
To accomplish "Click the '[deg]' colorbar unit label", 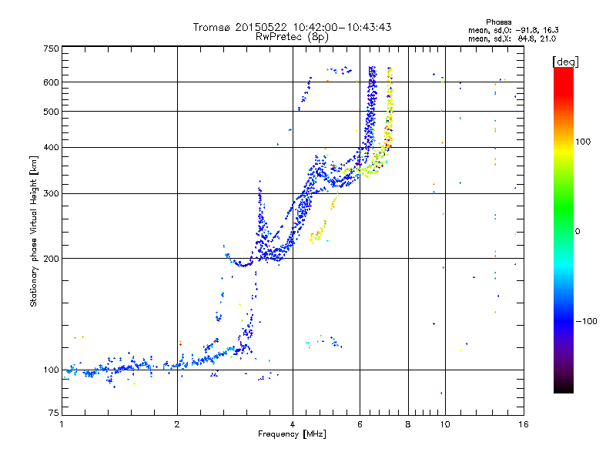I will coord(565,62).
